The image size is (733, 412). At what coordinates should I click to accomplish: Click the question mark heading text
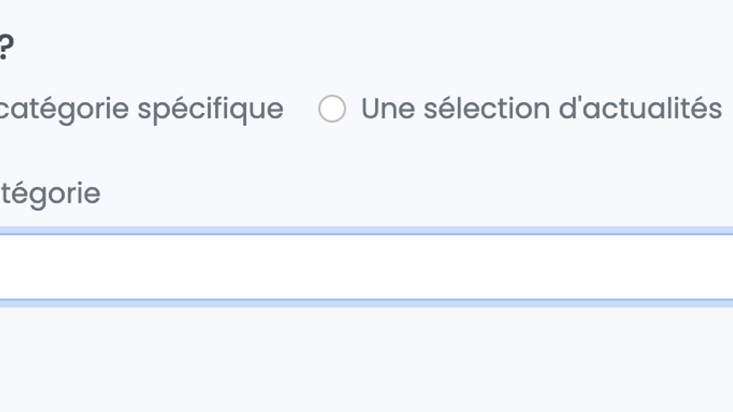[x=6, y=48]
